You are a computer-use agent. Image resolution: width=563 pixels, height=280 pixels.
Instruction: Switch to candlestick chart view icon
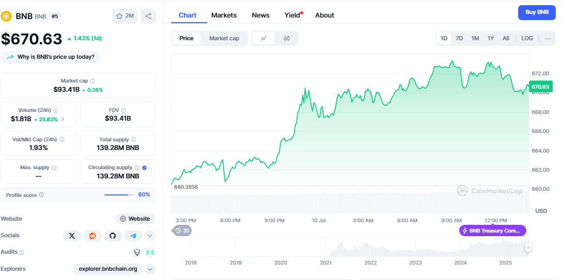click(x=287, y=38)
